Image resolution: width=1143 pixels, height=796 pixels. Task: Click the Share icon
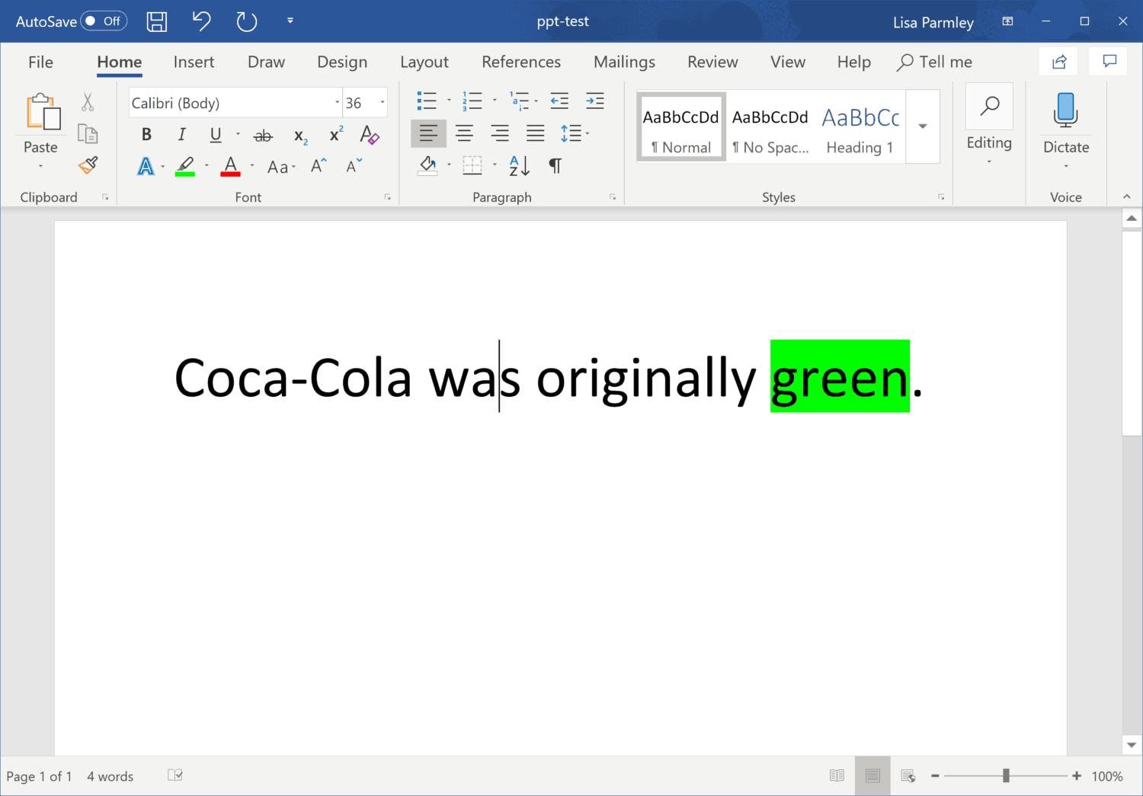coord(1059,62)
